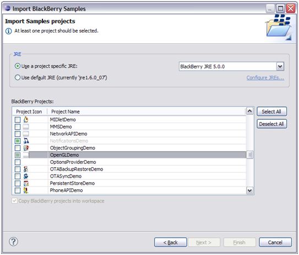Screen dimensions: 299x255
Task: Check the NetworkAPIDemo checkbox
Action: (18, 134)
